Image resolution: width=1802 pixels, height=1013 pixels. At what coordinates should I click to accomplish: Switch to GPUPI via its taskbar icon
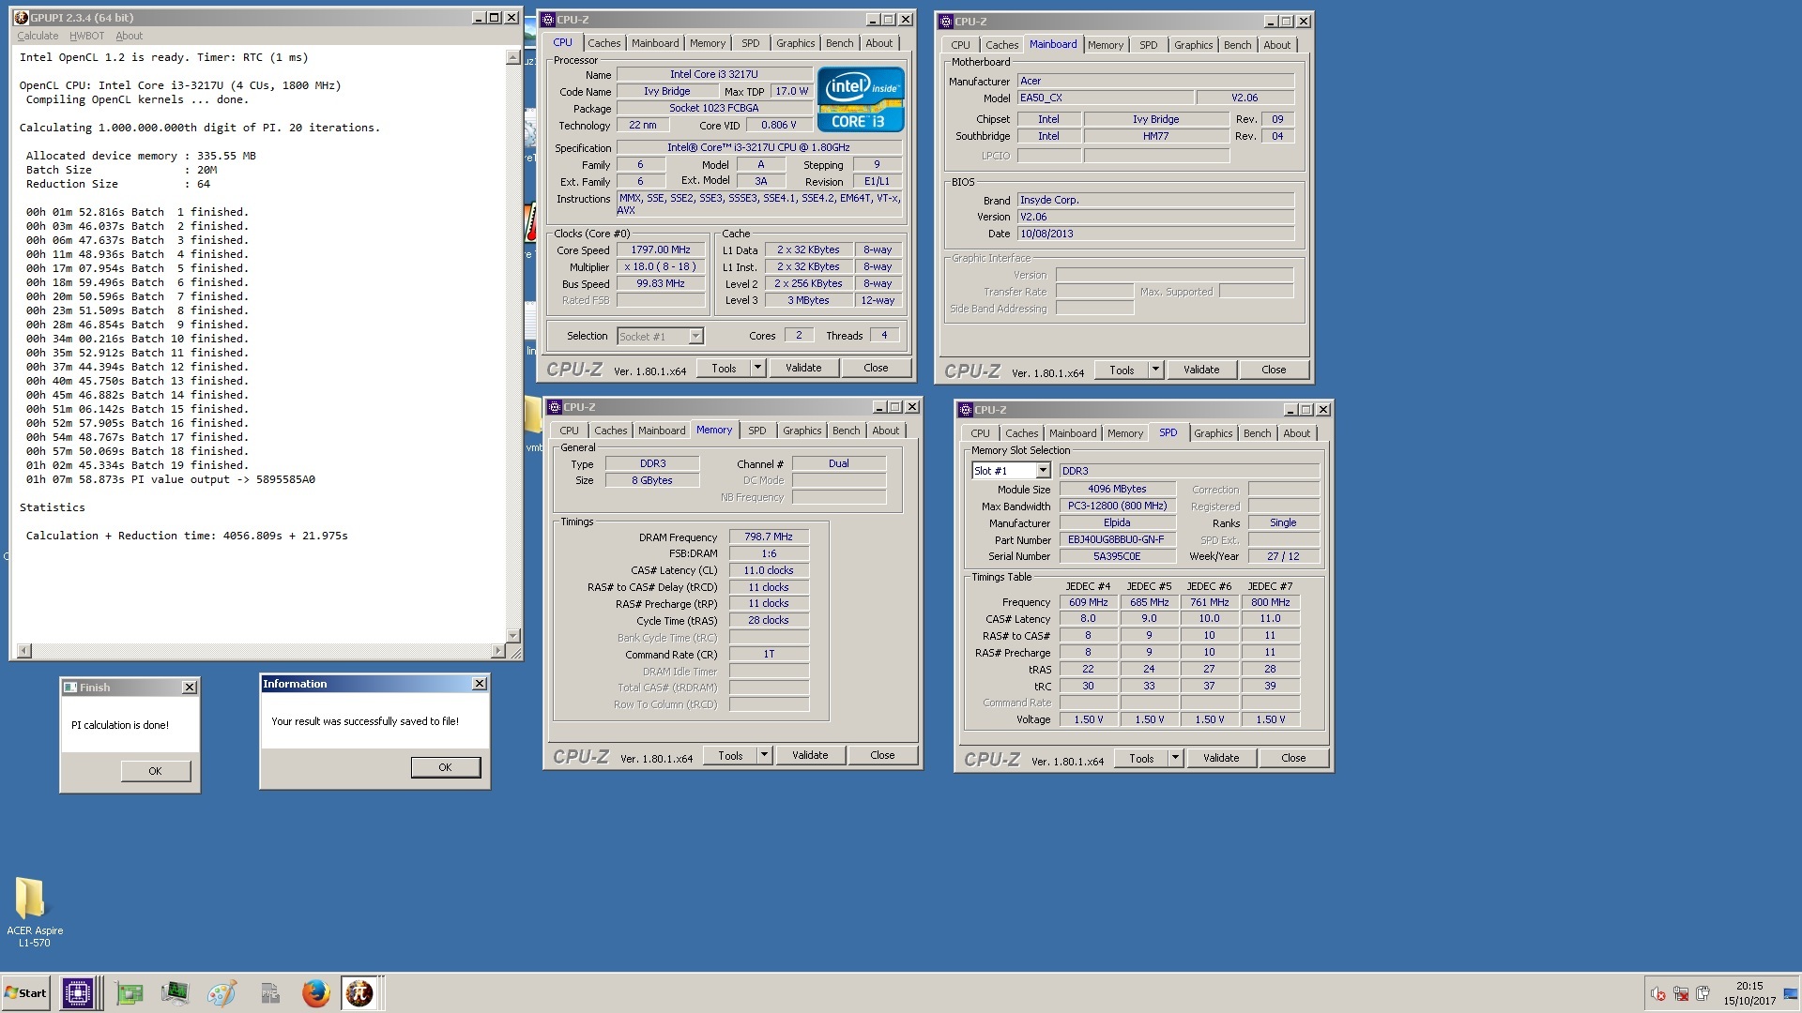click(x=359, y=993)
